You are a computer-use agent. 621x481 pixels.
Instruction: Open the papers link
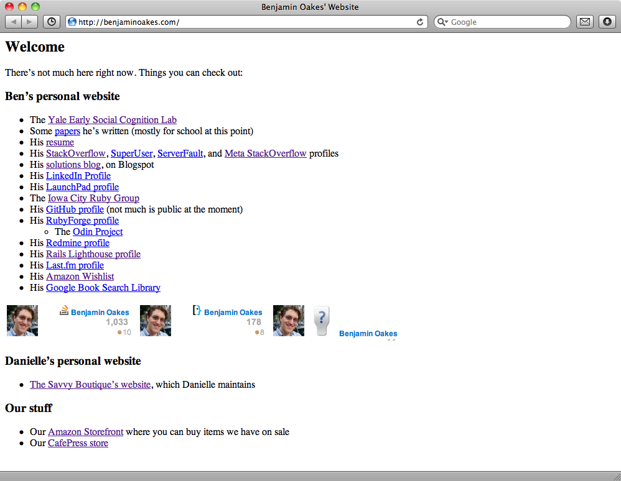[x=67, y=131]
